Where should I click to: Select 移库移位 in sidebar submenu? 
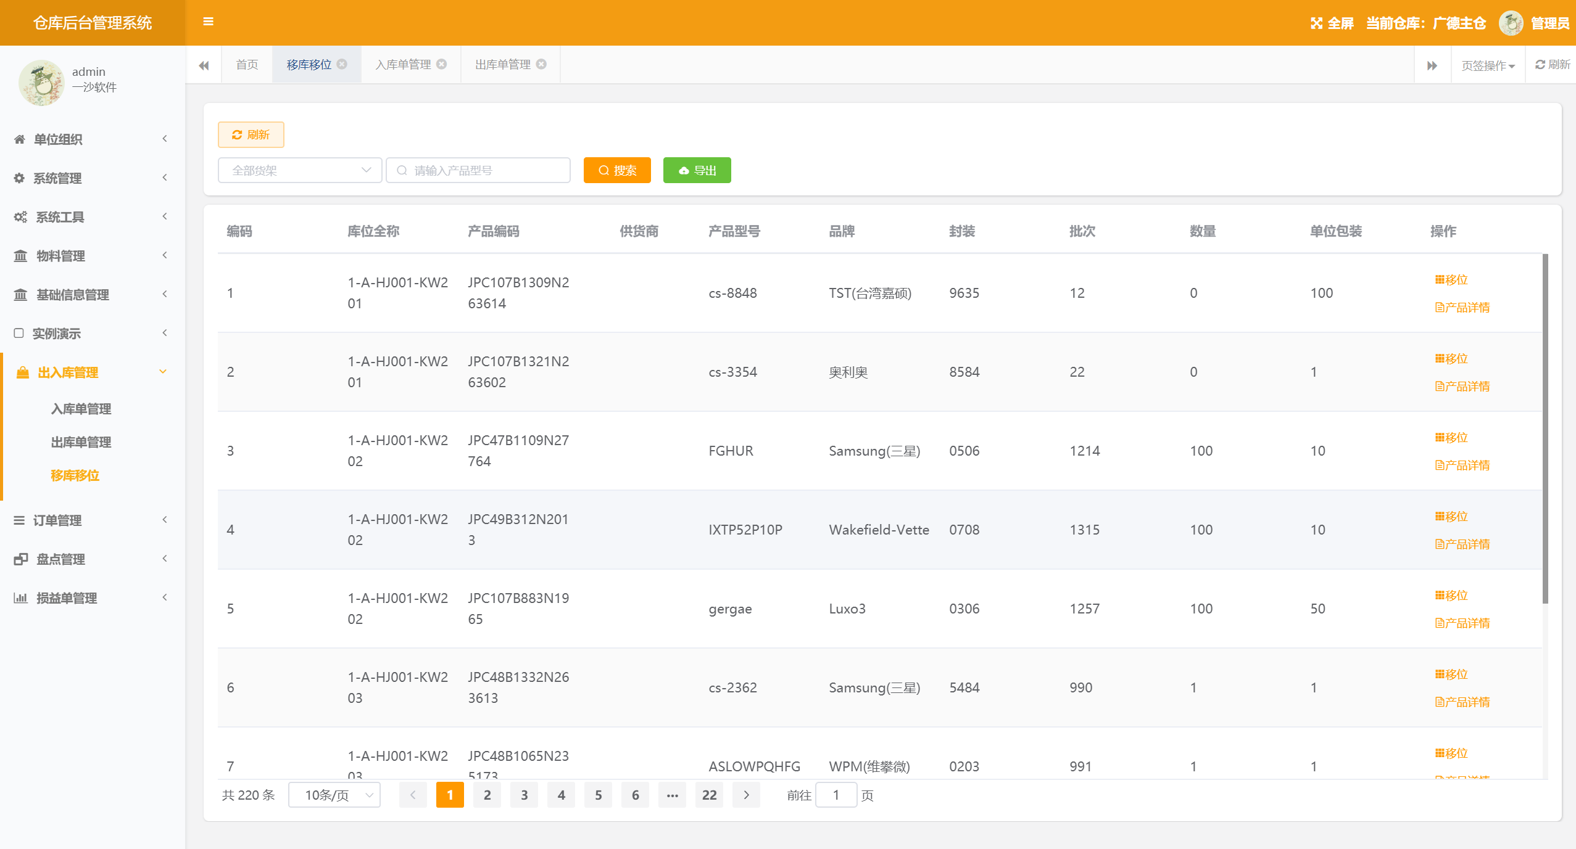tap(75, 475)
